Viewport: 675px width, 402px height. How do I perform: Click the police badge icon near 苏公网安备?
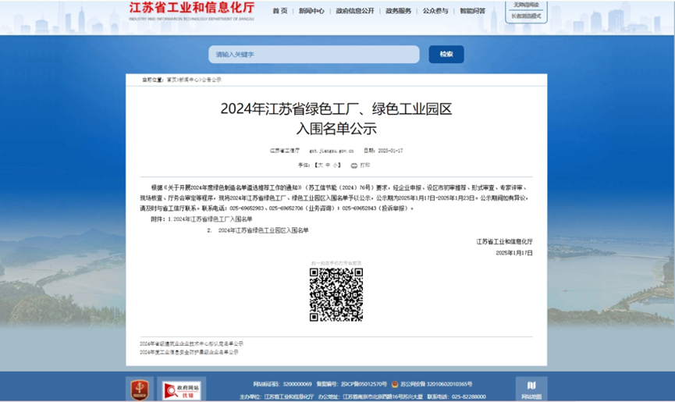coord(395,384)
